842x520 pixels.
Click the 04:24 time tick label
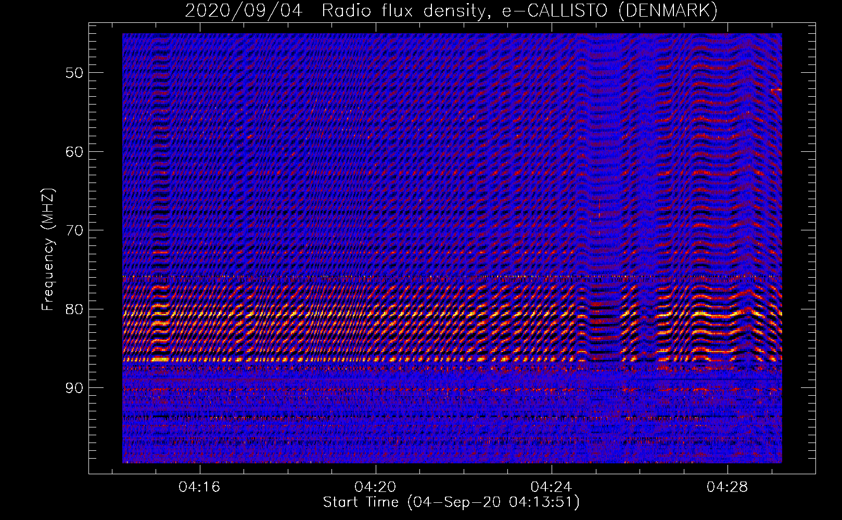tap(551, 487)
